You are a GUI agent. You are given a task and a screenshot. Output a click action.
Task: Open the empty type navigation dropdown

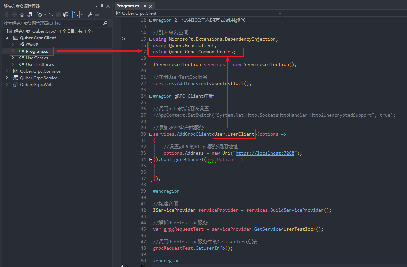(345, 13)
